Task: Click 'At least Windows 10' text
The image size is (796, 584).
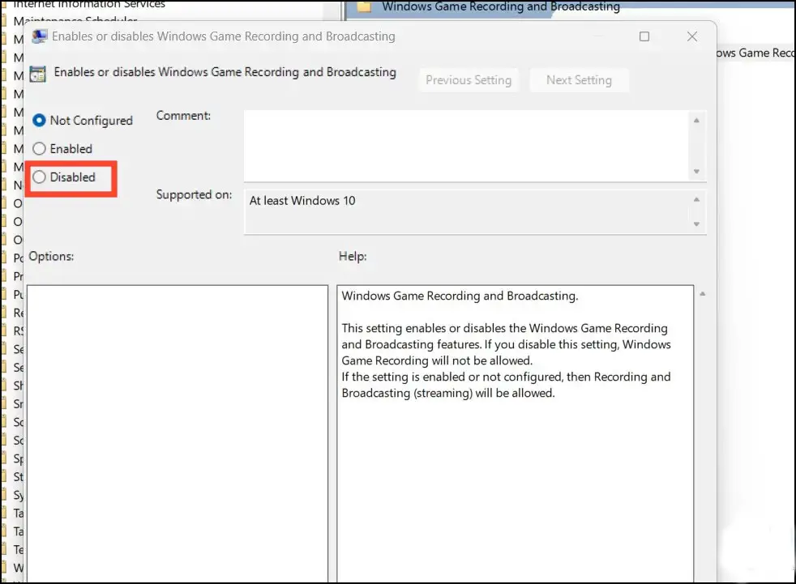Action: click(302, 201)
